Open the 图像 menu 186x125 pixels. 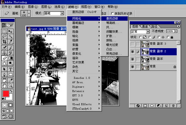(x=33, y=7)
